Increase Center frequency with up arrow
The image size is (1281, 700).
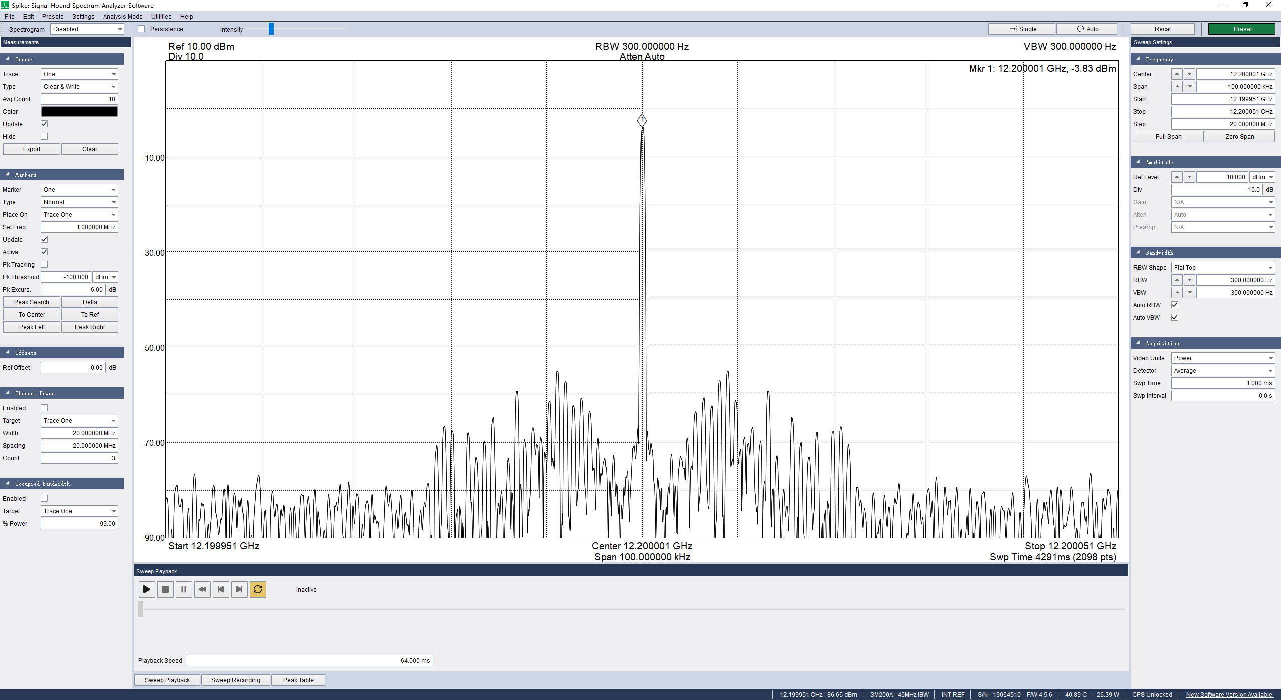point(1177,74)
